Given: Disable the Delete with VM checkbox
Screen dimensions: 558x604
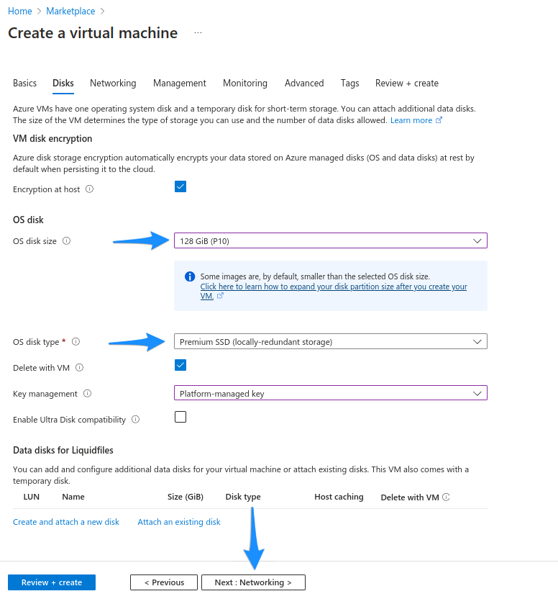Looking at the screenshot, I should point(180,365).
